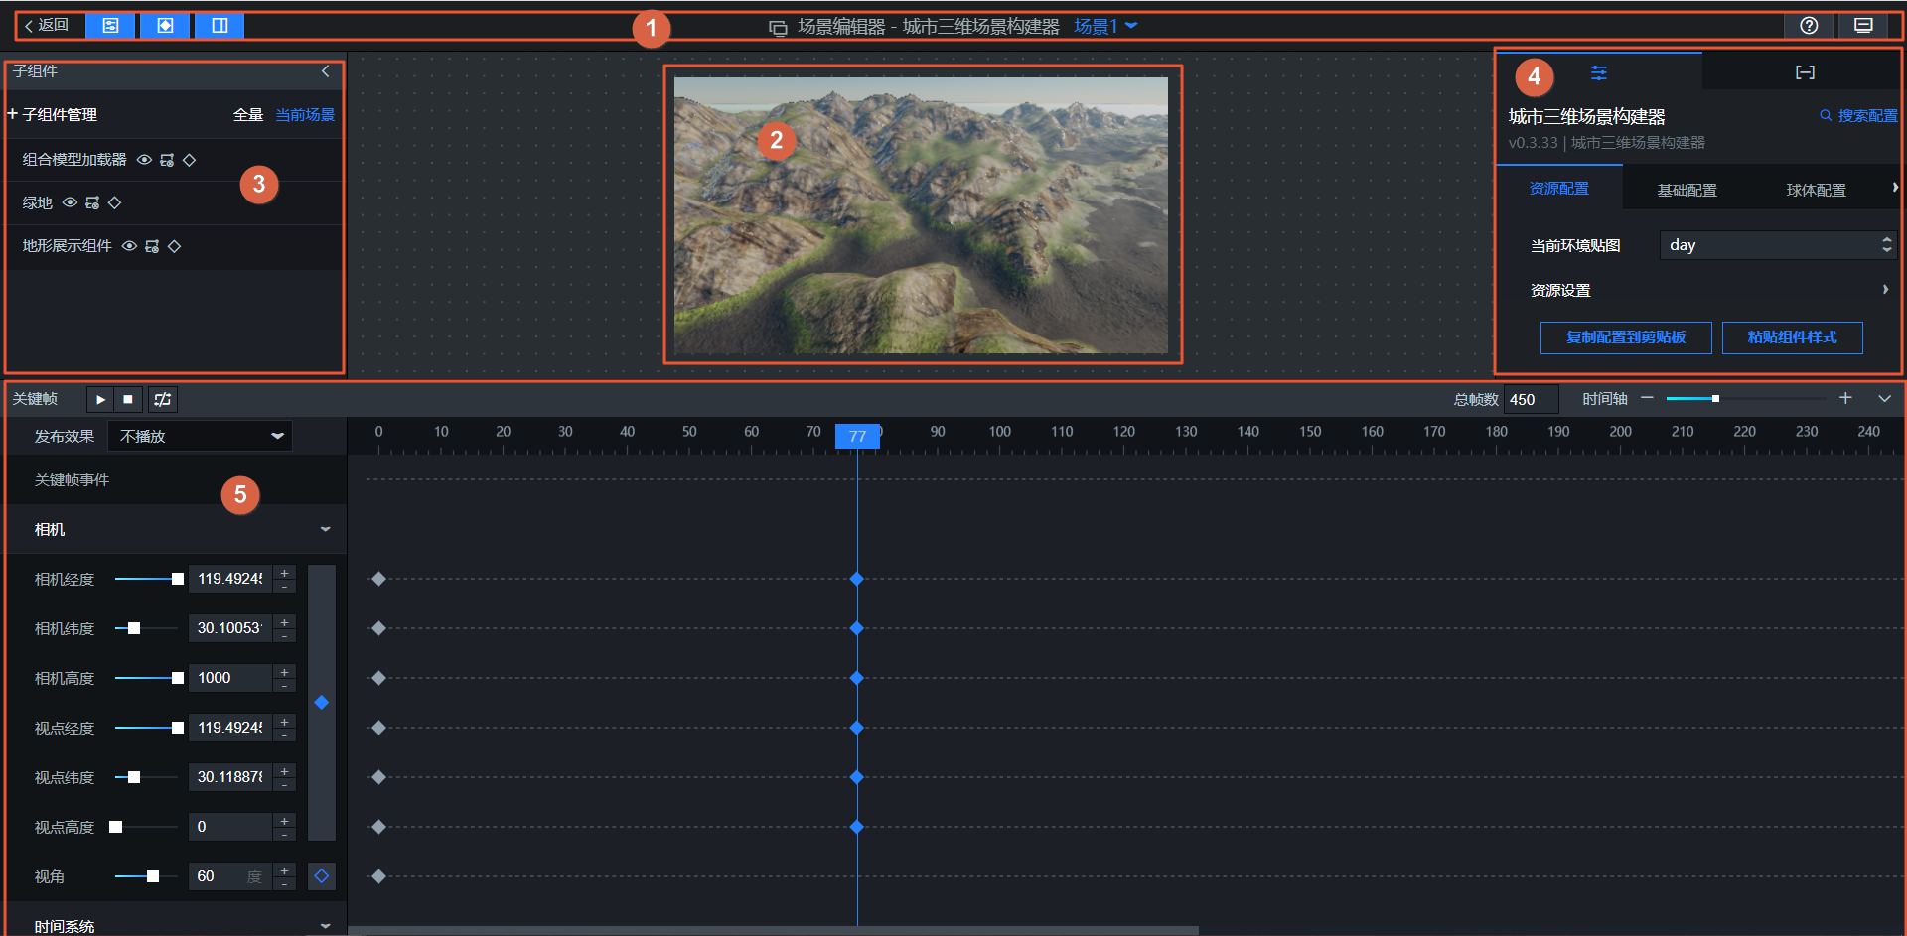Click the 返回 back button
The image size is (1907, 936).
pyautogui.click(x=47, y=26)
